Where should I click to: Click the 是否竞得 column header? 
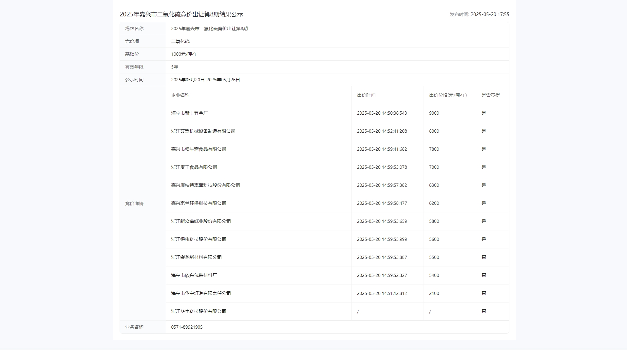(491, 95)
